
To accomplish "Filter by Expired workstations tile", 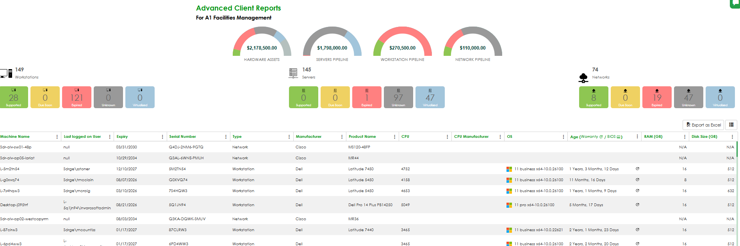I will (x=77, y=97).
